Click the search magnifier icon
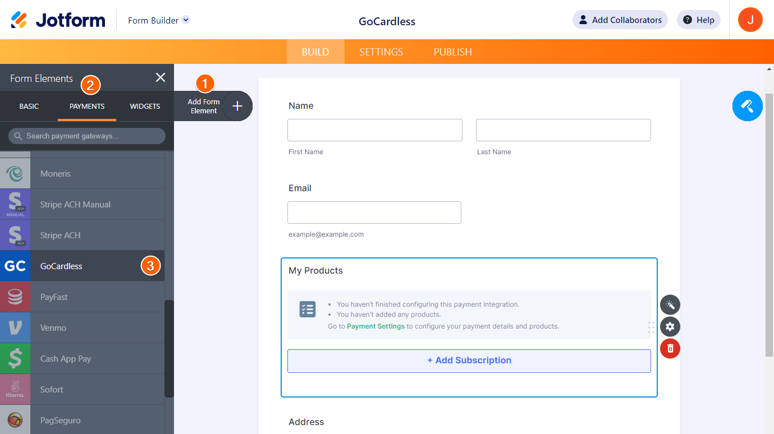The image size is (774, 434). tap(18, 136)
